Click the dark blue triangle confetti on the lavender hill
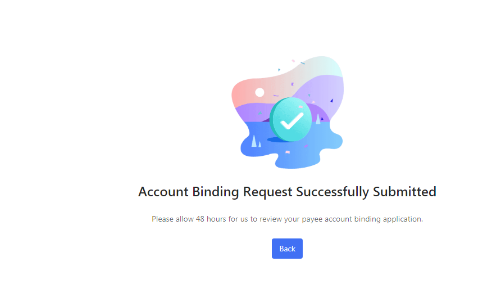Screen dimensions: 492x293 pyautogui.click(x=332, y=101)
